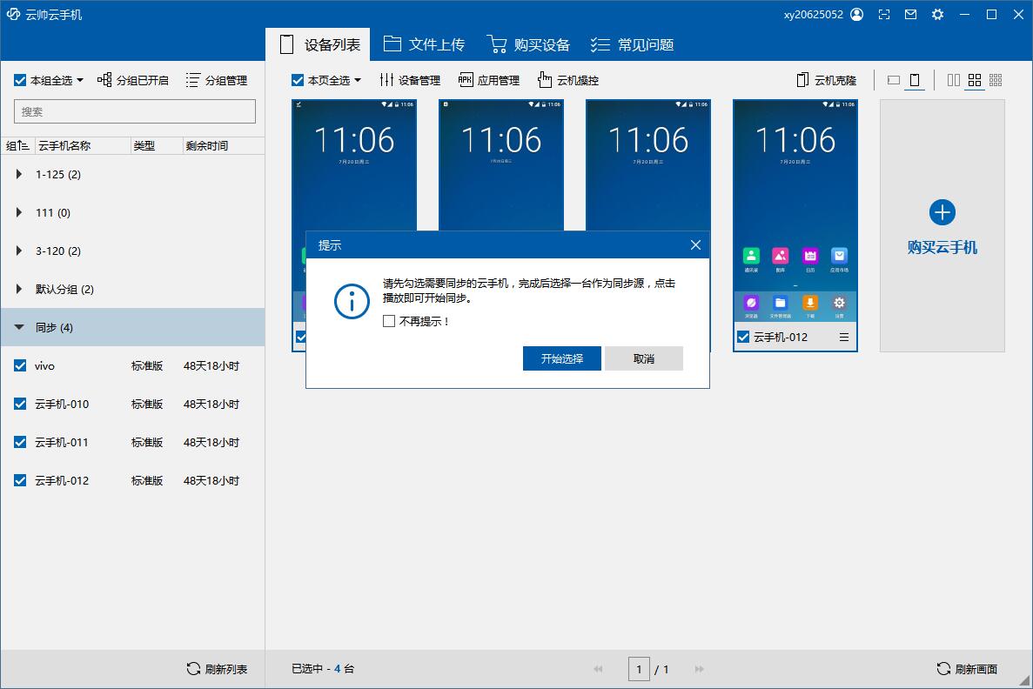Check the 不再提示 checkbox
Screen dimensions: 1033x689
389,321
